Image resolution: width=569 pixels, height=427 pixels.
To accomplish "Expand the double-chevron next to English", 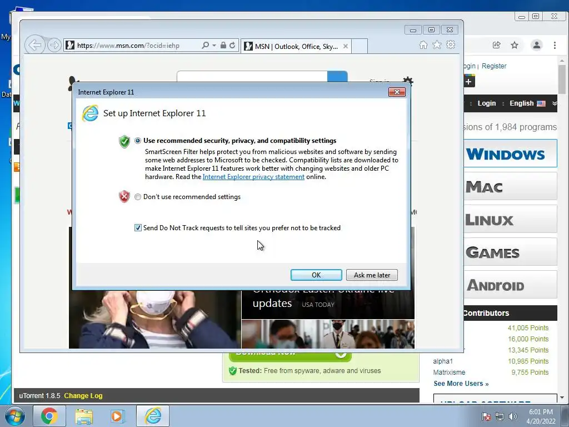I will click(x=554, y=103).
